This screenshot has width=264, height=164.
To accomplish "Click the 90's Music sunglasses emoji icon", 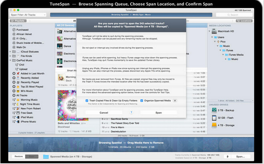I will [18, 91].
